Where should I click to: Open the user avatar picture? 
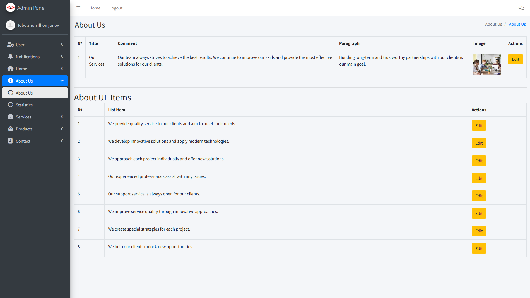click(x=10, y=25)
